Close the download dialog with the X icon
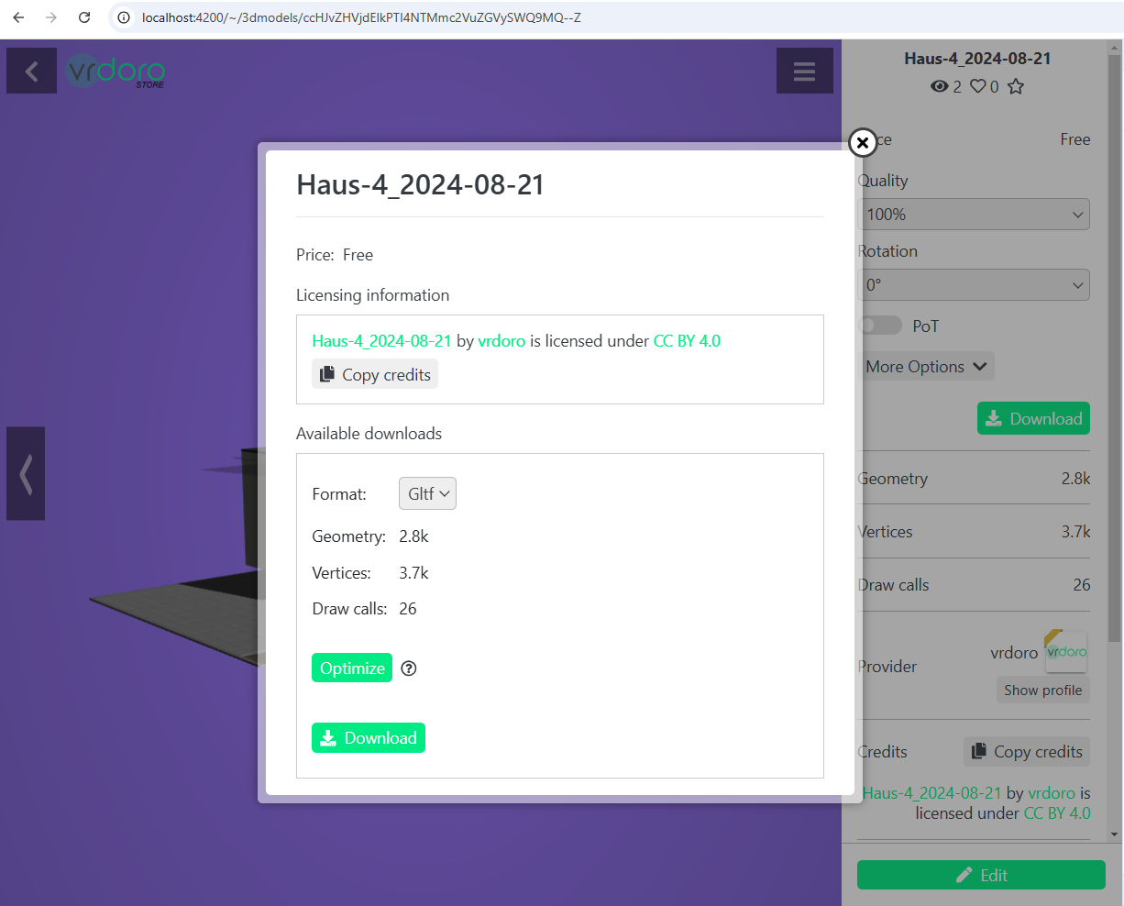Screen dimensions: 1124x906 (862, 143)
